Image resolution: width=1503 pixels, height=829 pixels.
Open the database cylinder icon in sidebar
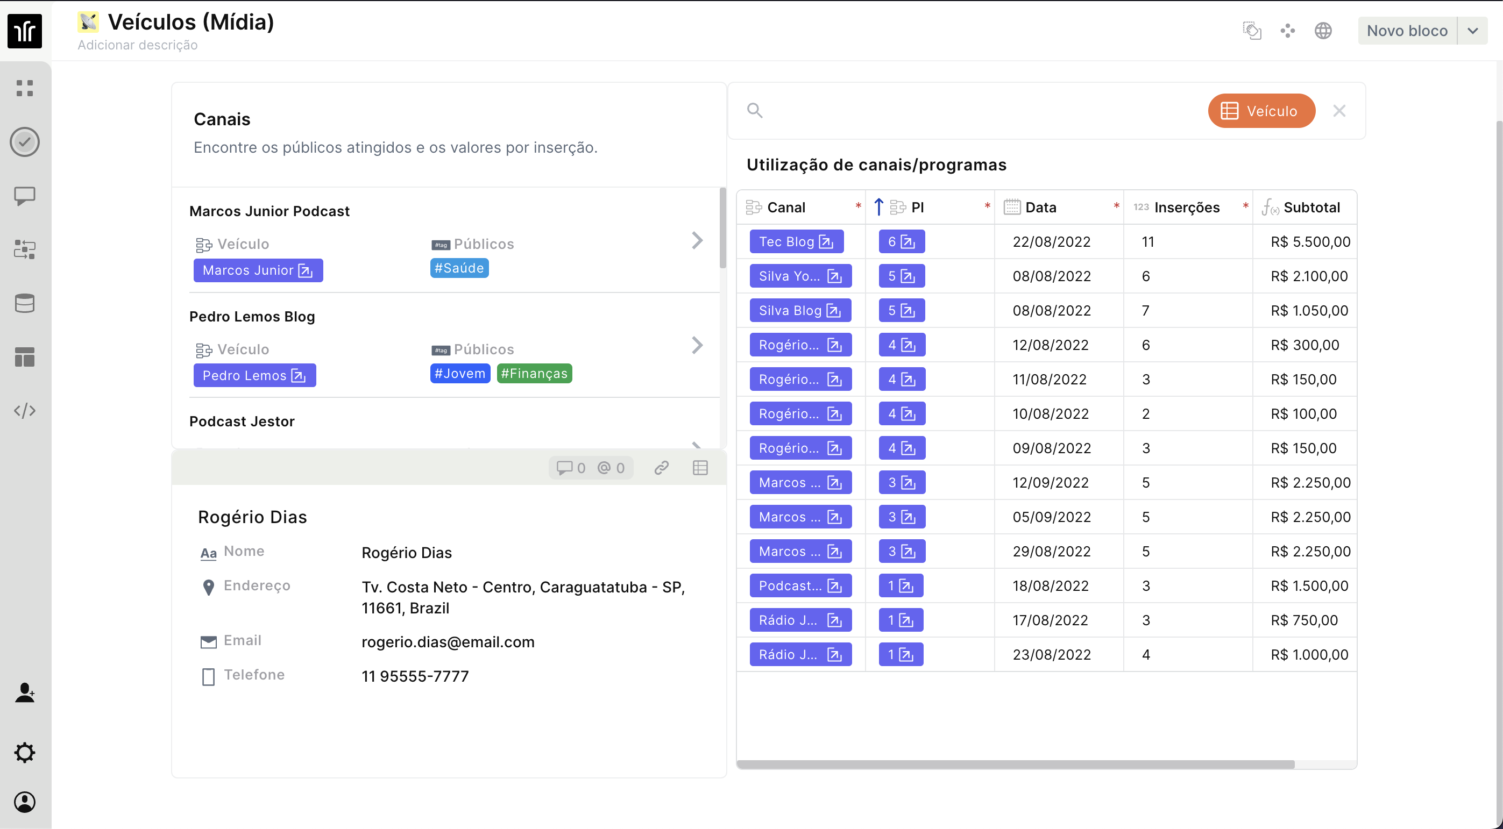coord(25,303)
